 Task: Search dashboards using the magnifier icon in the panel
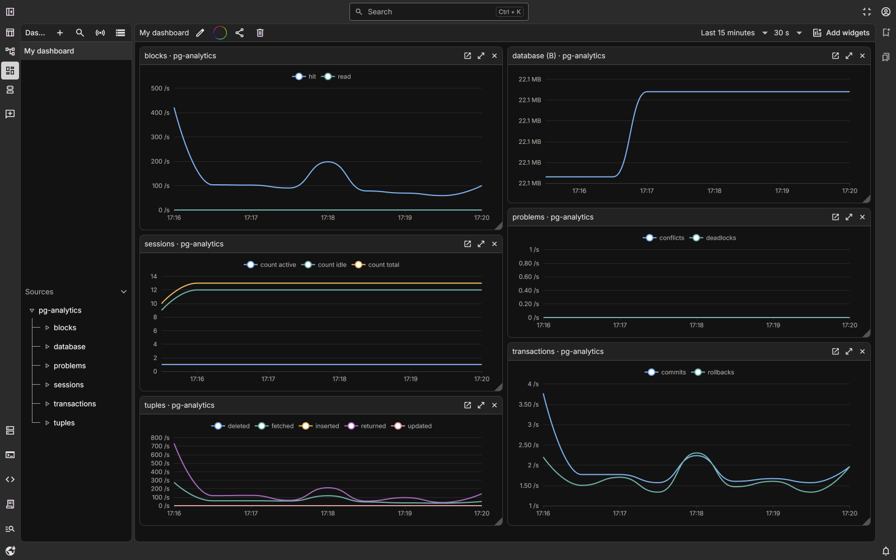point(80,33)
